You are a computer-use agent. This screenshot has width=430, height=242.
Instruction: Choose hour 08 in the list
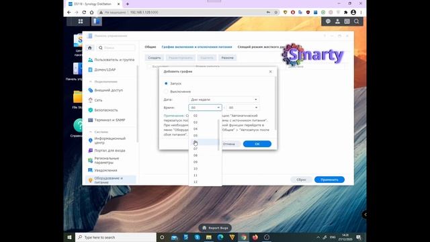tap(204, 155)
